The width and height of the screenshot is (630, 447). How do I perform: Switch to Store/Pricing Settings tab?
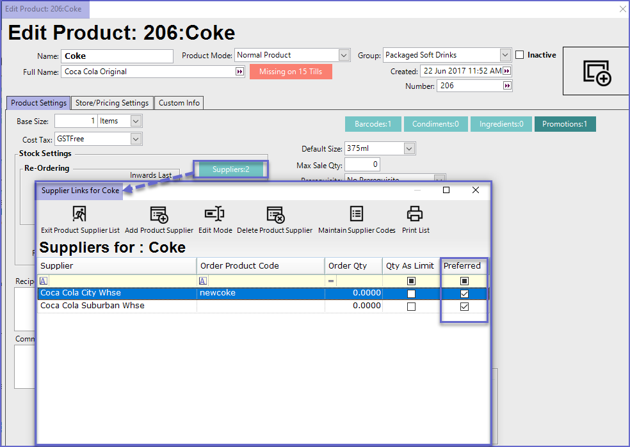click(x=112, y=103)
